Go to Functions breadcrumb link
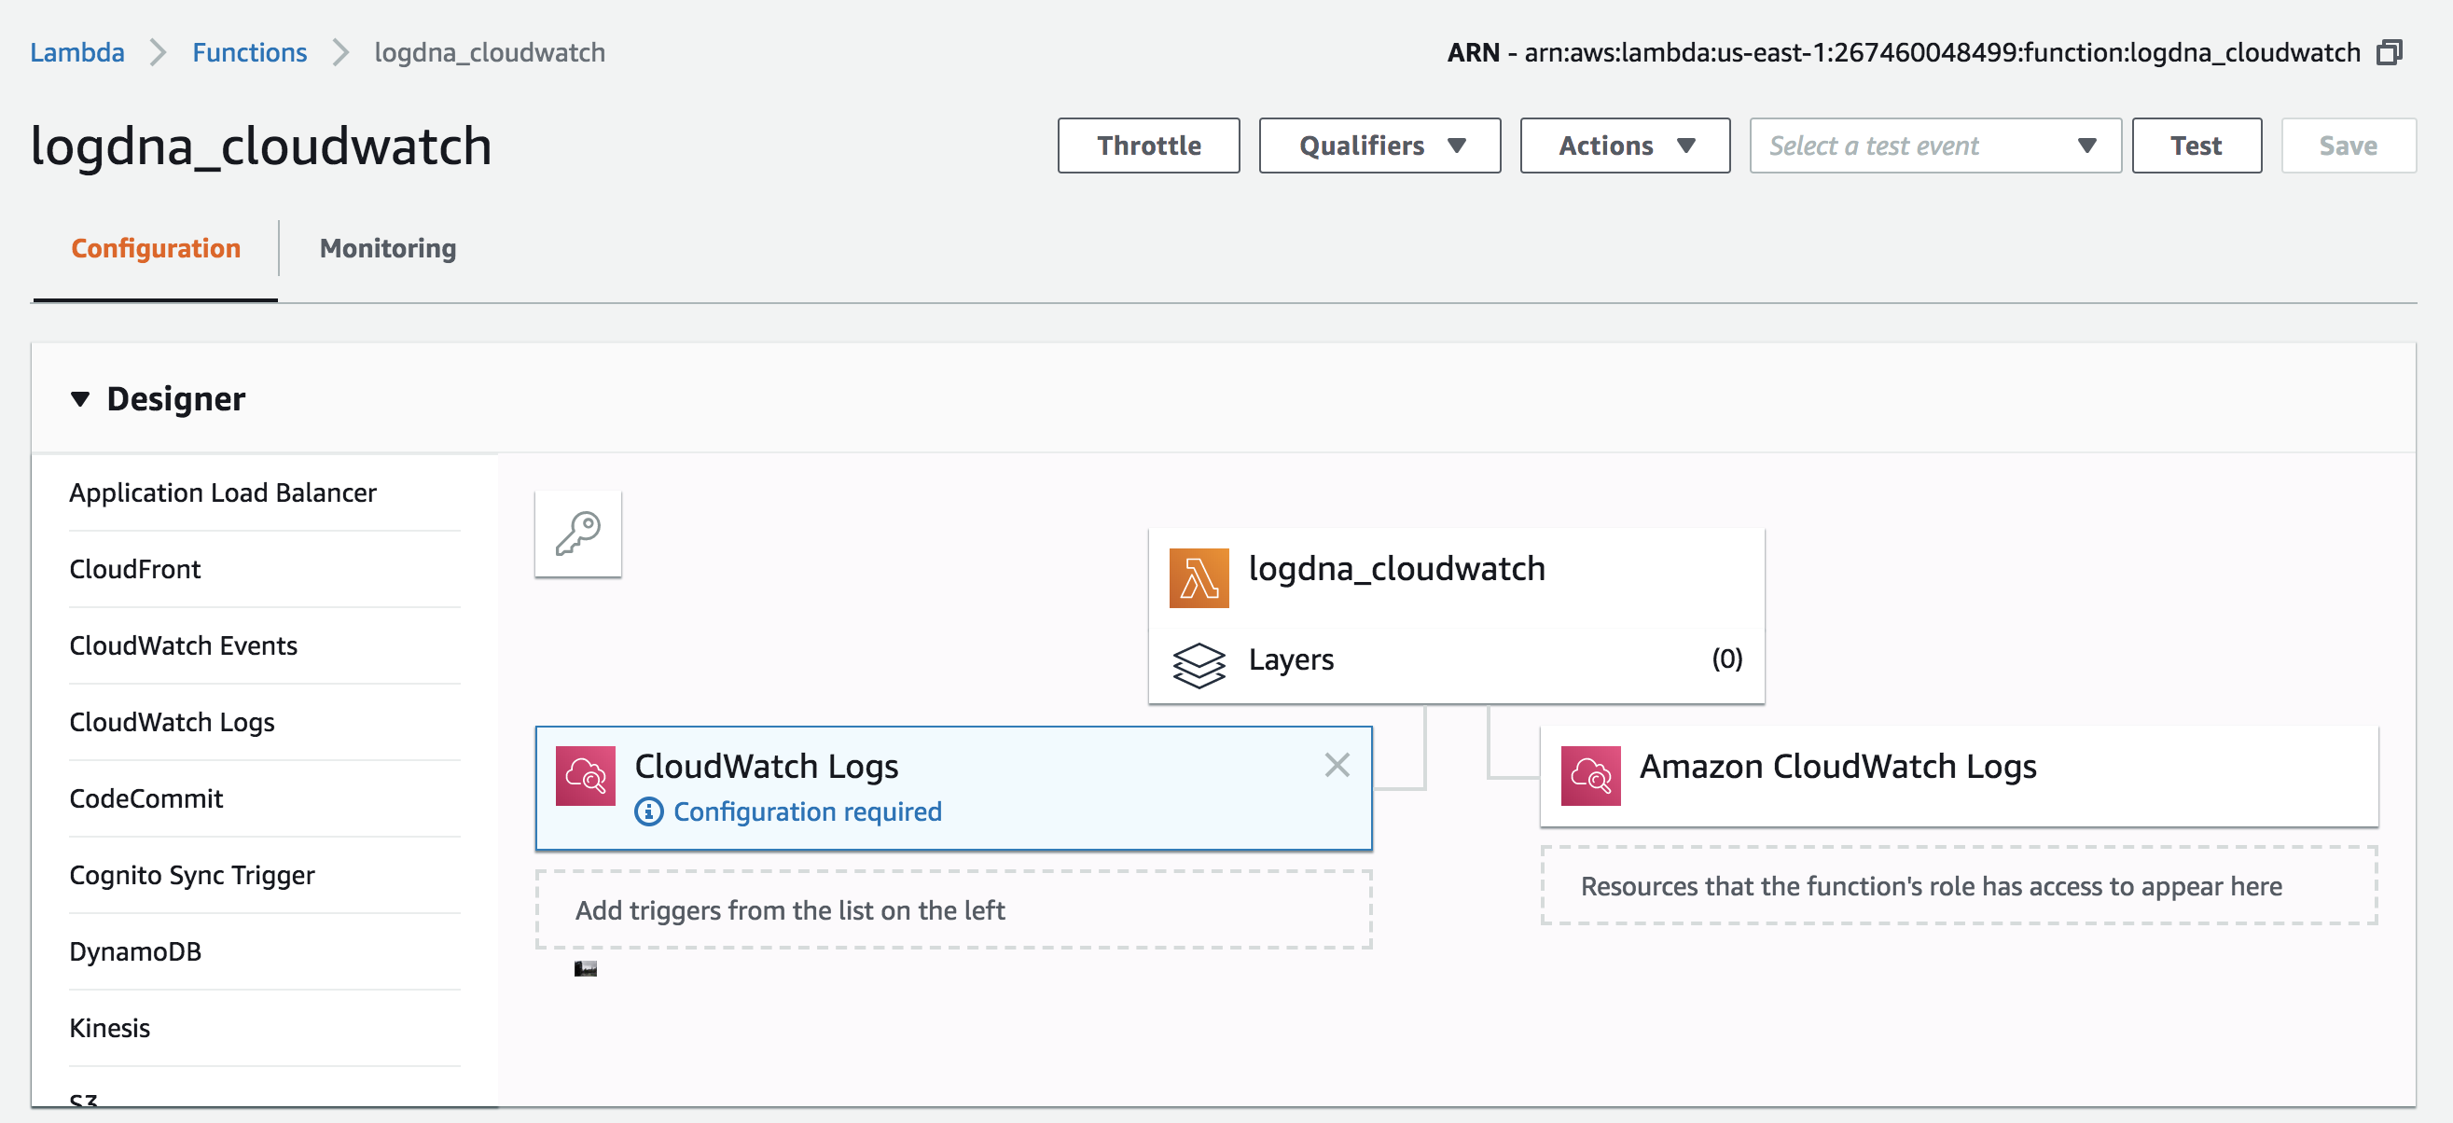2453x1123 pixels. coord(249,52)
